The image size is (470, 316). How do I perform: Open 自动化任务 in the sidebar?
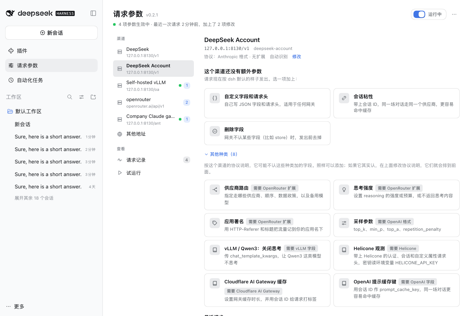(51, 80)
